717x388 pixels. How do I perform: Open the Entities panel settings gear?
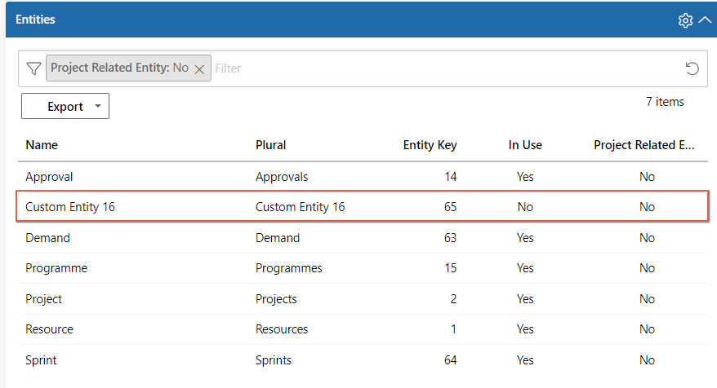tap(685, 20)
